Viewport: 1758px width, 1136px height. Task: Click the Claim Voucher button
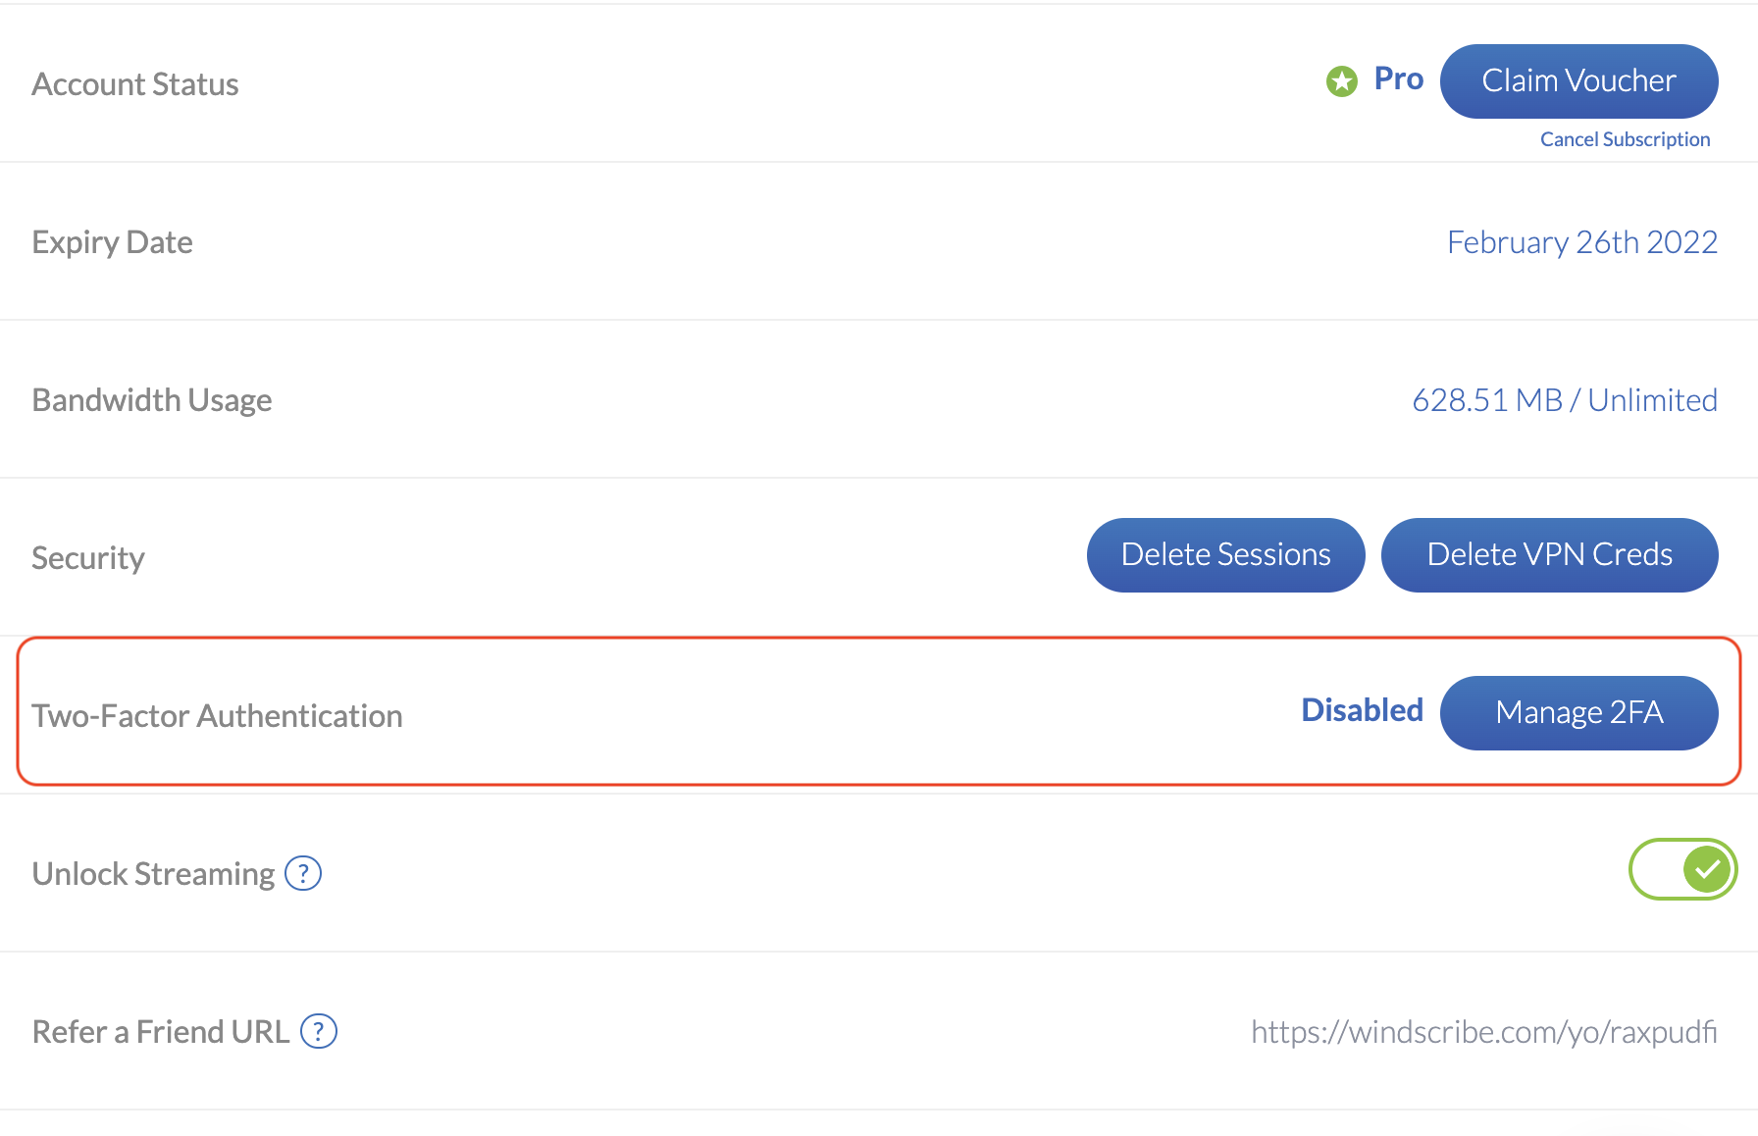tap(1579, 80)
